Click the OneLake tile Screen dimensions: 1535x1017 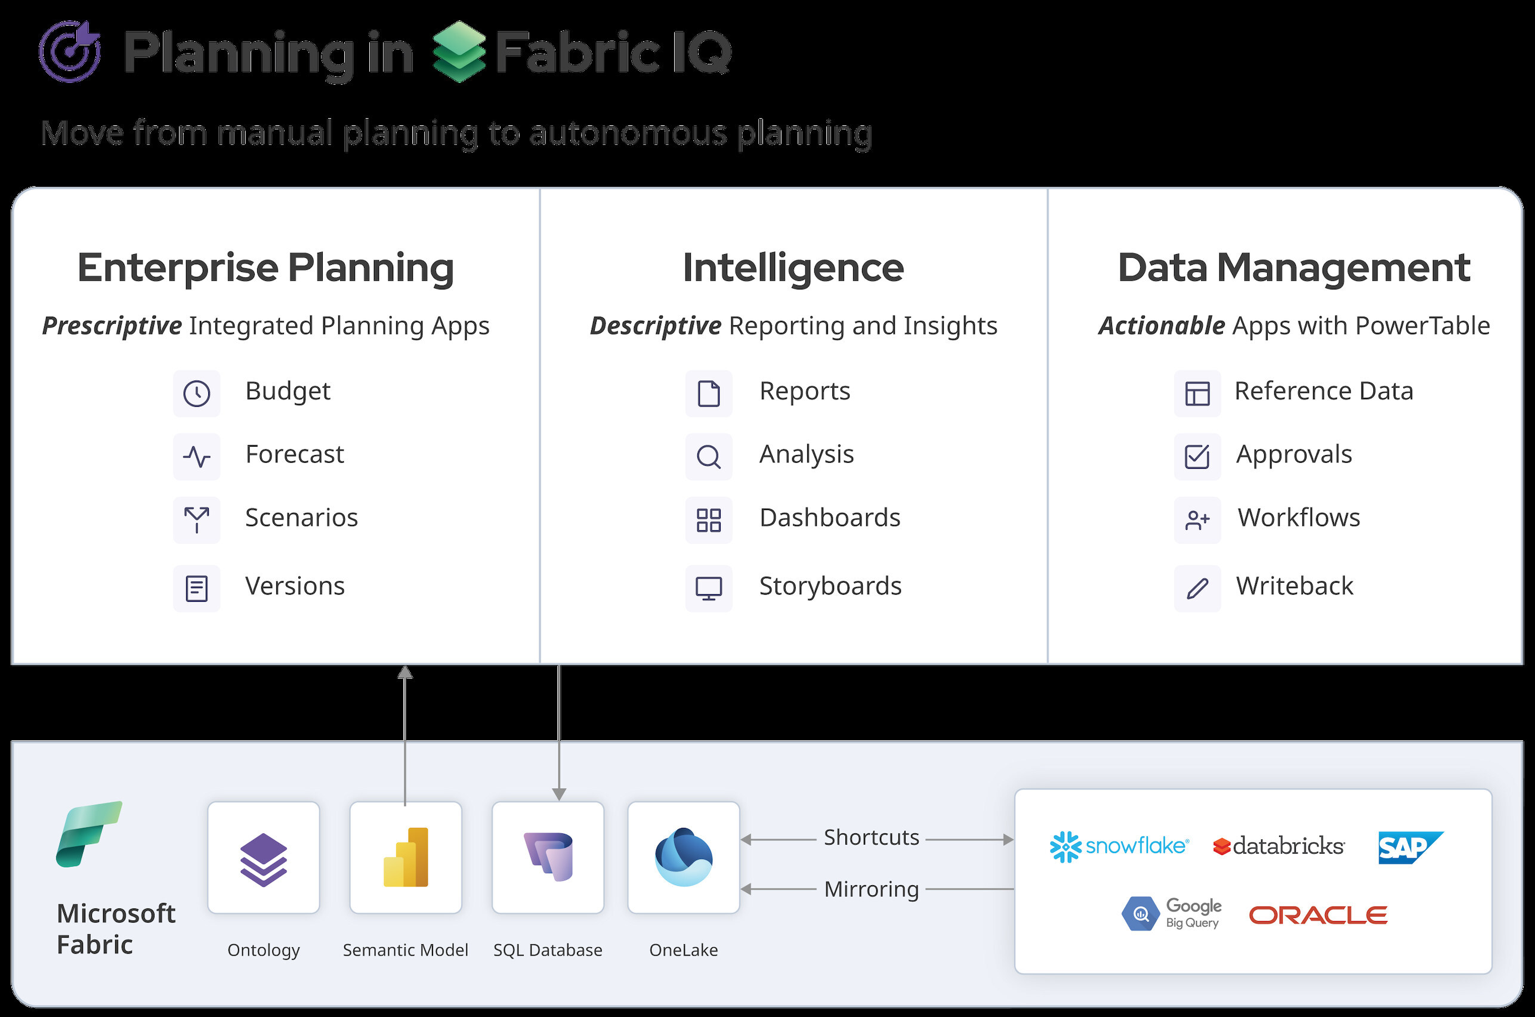pyautogui.click(x=684, y=858)
